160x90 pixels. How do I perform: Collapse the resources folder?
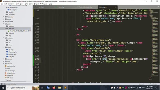(4, 38)
